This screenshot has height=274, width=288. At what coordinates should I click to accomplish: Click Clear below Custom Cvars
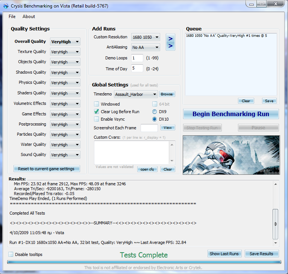(168, 169)
